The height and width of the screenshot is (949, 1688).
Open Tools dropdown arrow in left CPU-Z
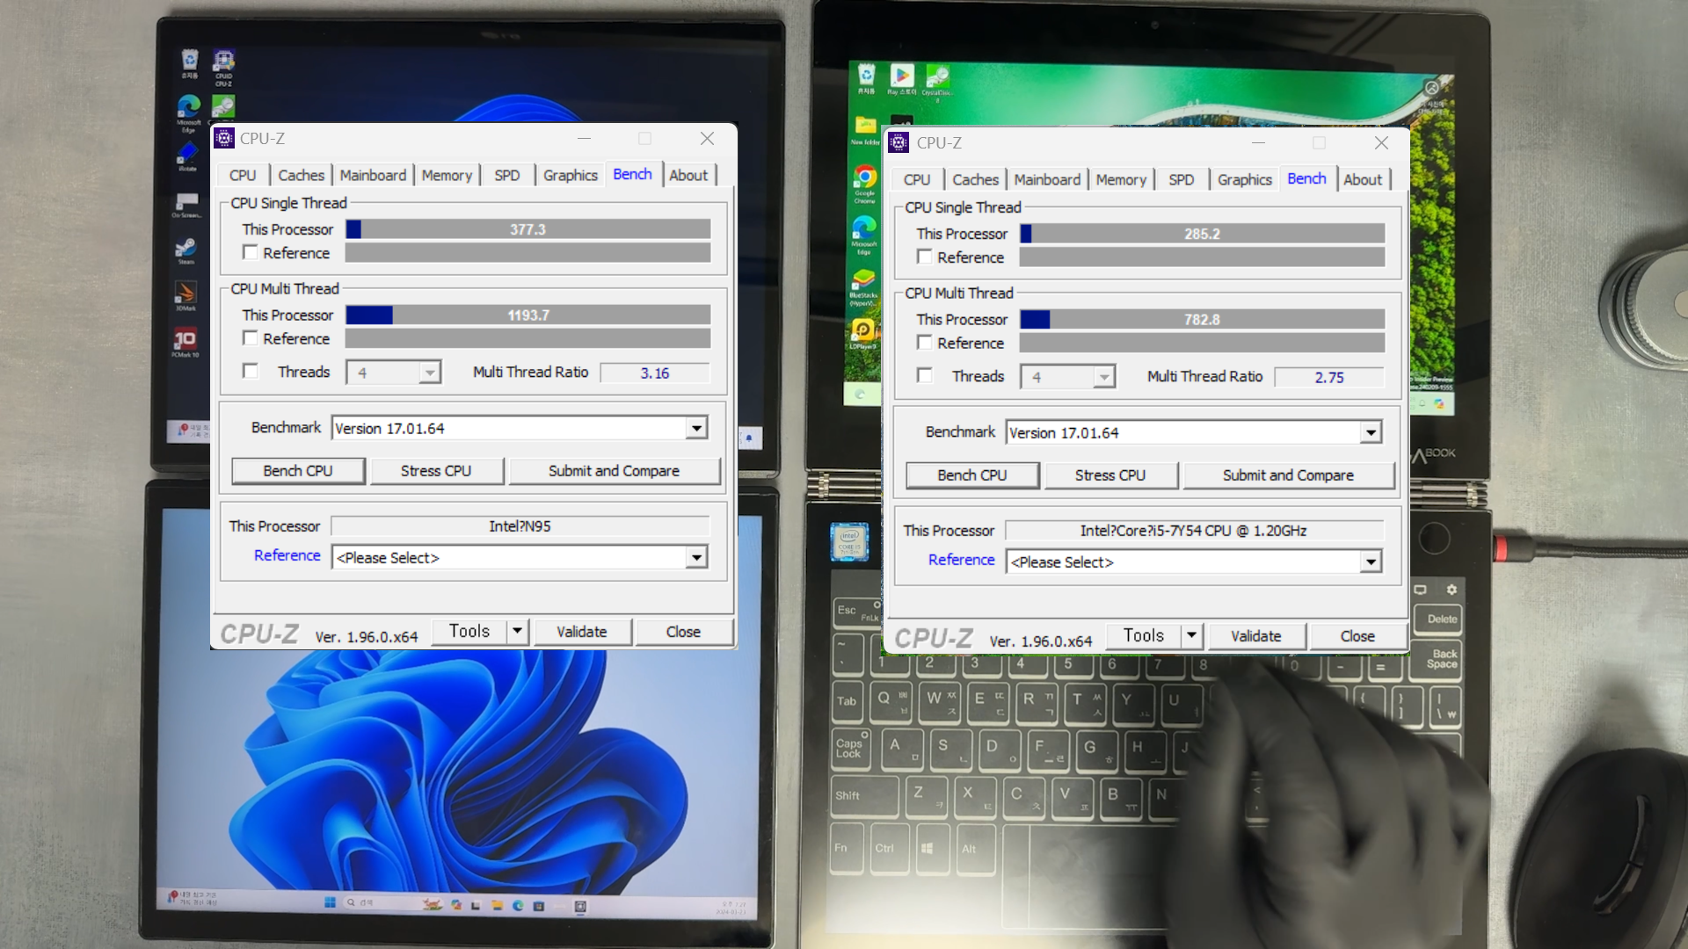tap(518, 631)
